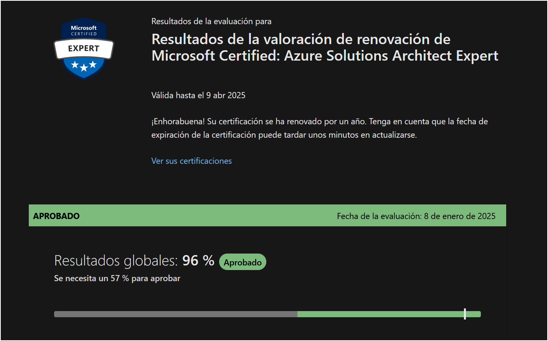The width and height of the screenshot is (548, 341).
Task: Open the 'Ver sus certificaciones' link
Action: (x=191, y=161)
